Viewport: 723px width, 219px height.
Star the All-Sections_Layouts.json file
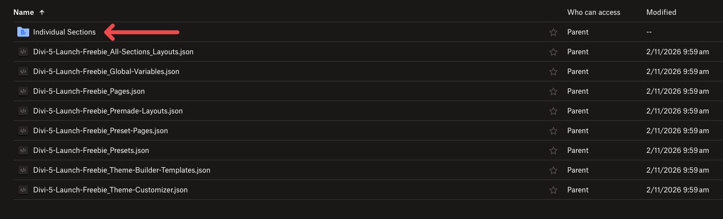[x=553, y=52]
